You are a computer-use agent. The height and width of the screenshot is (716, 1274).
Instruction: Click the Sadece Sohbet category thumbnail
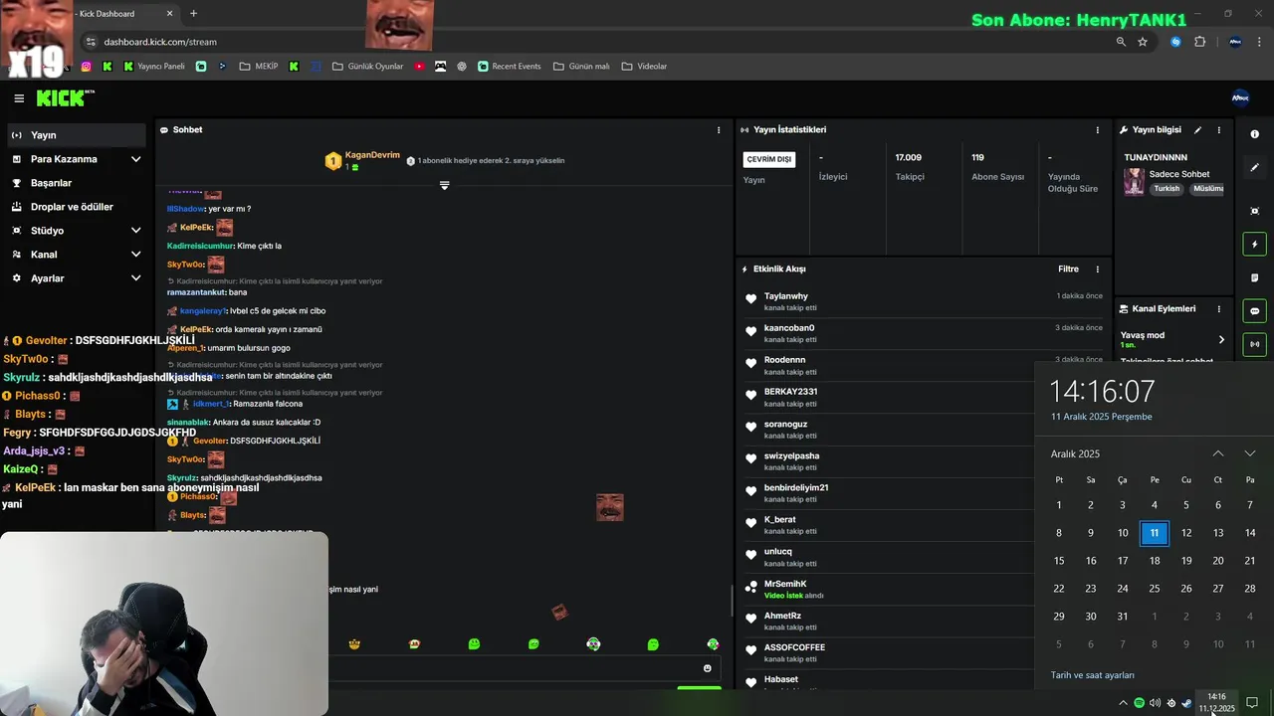(1134, 182)
